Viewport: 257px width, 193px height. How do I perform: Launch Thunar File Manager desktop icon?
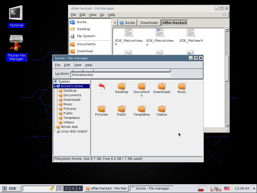(x=16, y=43)
